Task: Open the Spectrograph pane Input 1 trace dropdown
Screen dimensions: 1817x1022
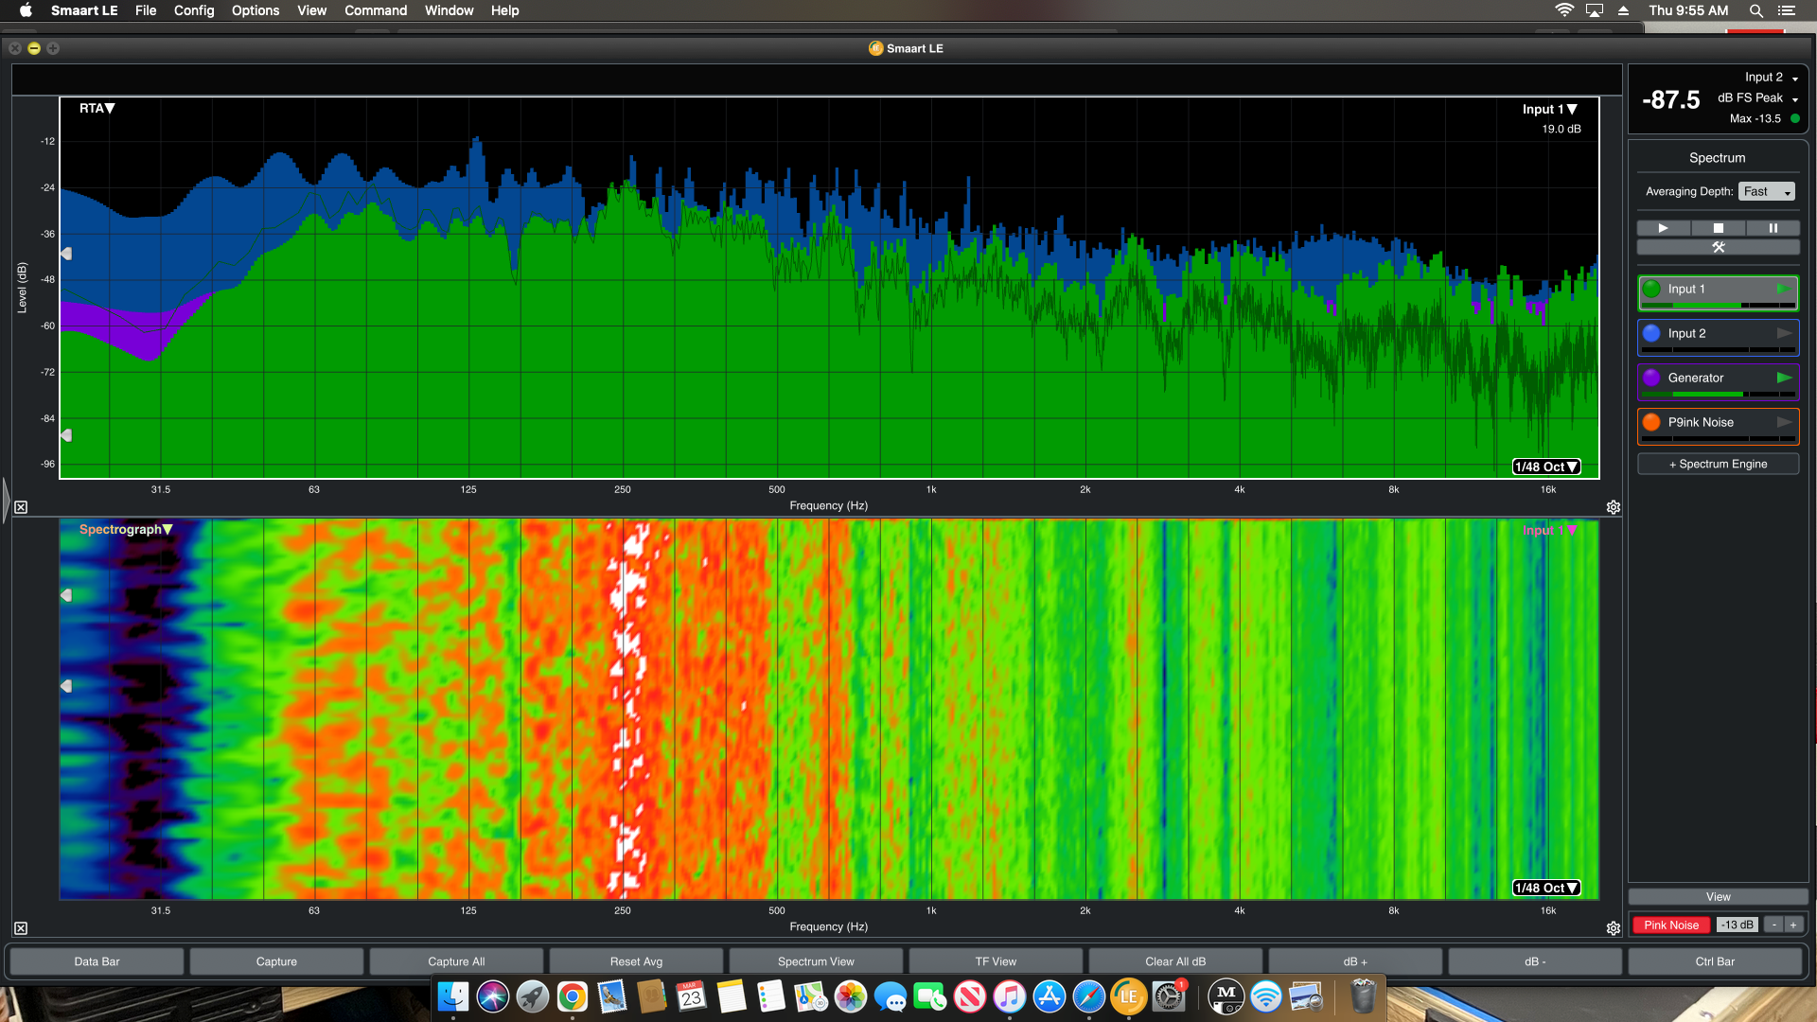Action: click(x=1550, y=530)
